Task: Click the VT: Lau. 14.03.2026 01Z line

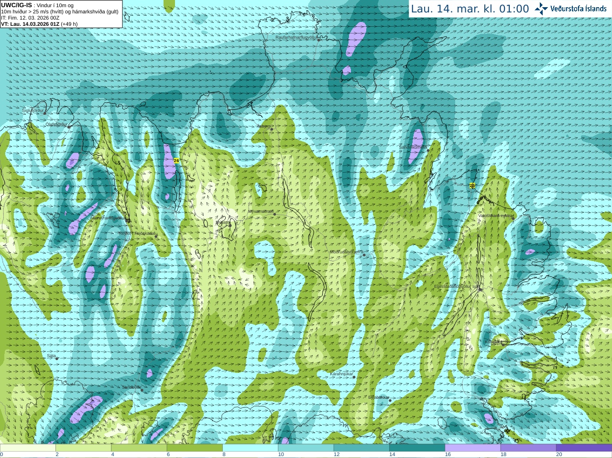Action: pos(39,24)
